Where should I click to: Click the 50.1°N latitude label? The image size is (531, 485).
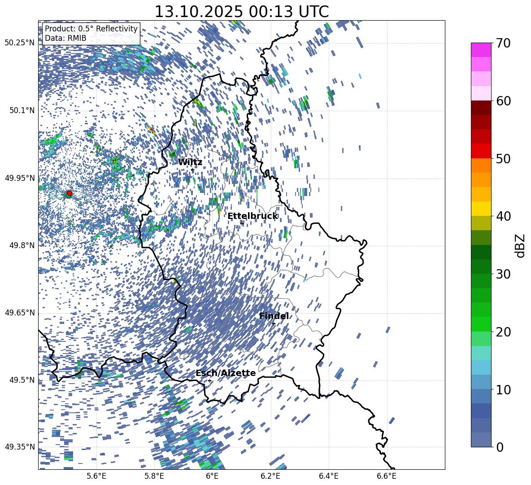(22, 110)
